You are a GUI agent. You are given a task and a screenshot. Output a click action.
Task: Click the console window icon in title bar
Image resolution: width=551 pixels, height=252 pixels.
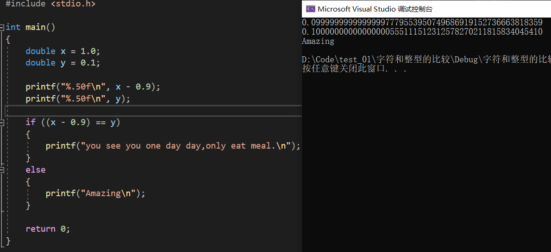point(310,9)
